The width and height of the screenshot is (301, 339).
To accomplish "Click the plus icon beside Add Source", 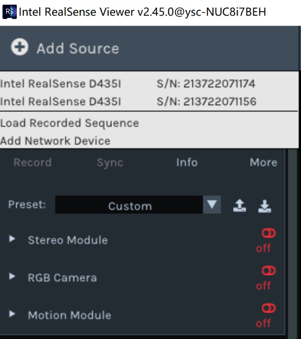I will coord(19,48).
